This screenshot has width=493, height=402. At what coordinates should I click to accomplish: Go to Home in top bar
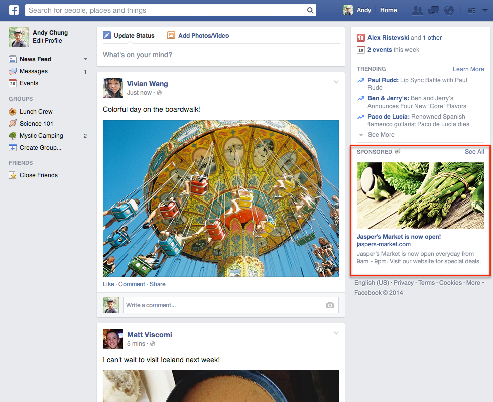coord(388,10)
